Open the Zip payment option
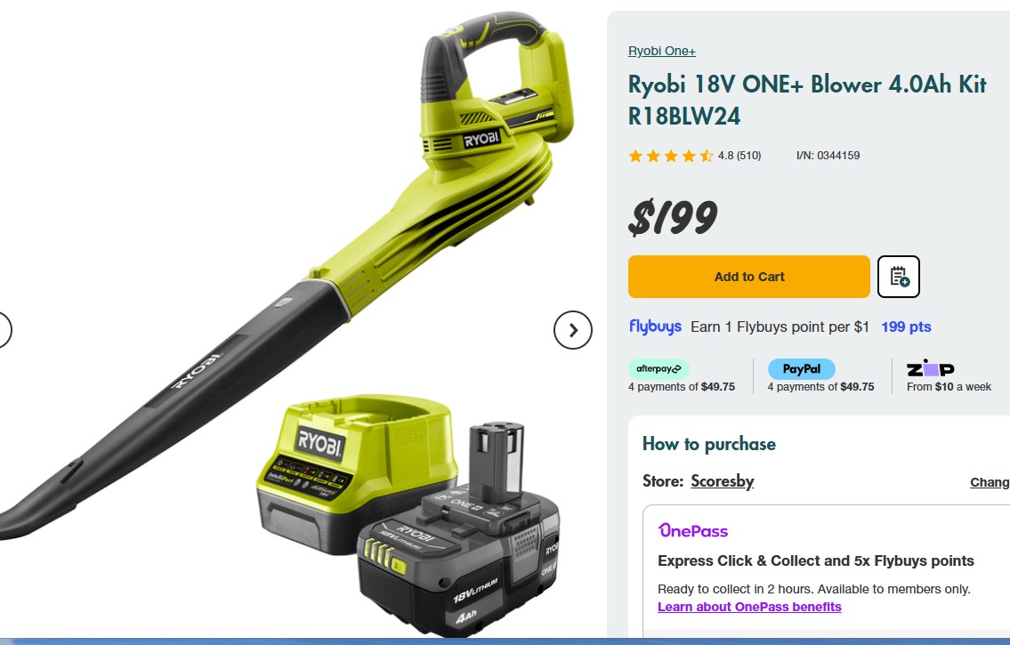This screenshot has width=1010, height=645. (x=930, y=368)
